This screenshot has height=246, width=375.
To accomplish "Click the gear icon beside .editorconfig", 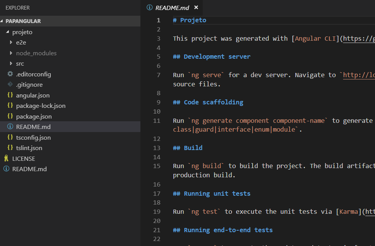I will (10, 74).
